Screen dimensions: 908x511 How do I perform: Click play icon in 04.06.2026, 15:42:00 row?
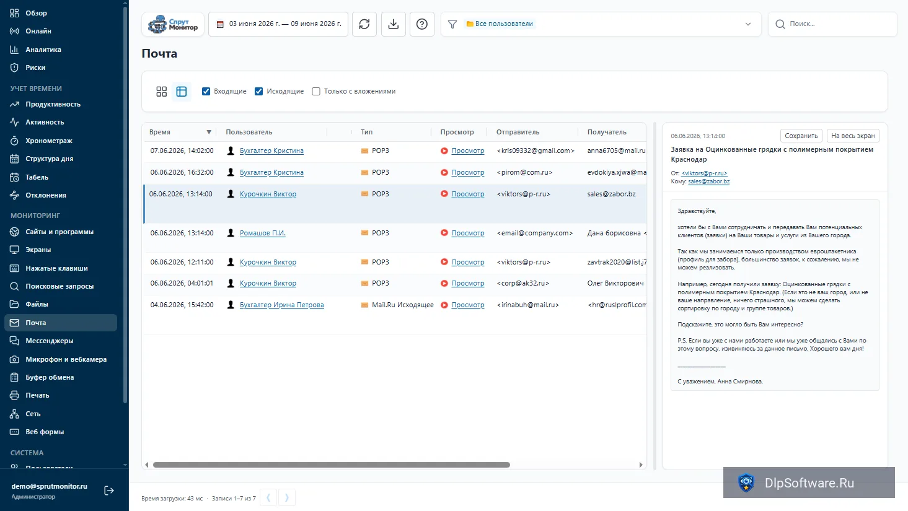[444, 305]
